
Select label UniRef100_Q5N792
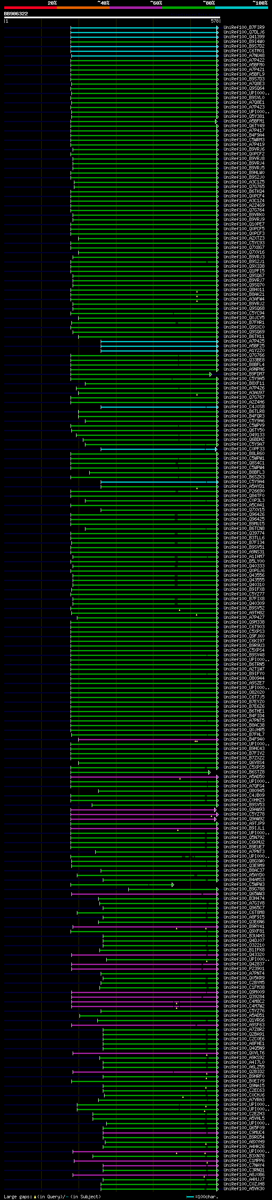244,837
